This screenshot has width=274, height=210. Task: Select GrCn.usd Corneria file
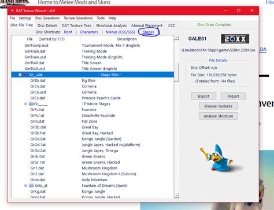pyautogui.click(x=92, y=92)
